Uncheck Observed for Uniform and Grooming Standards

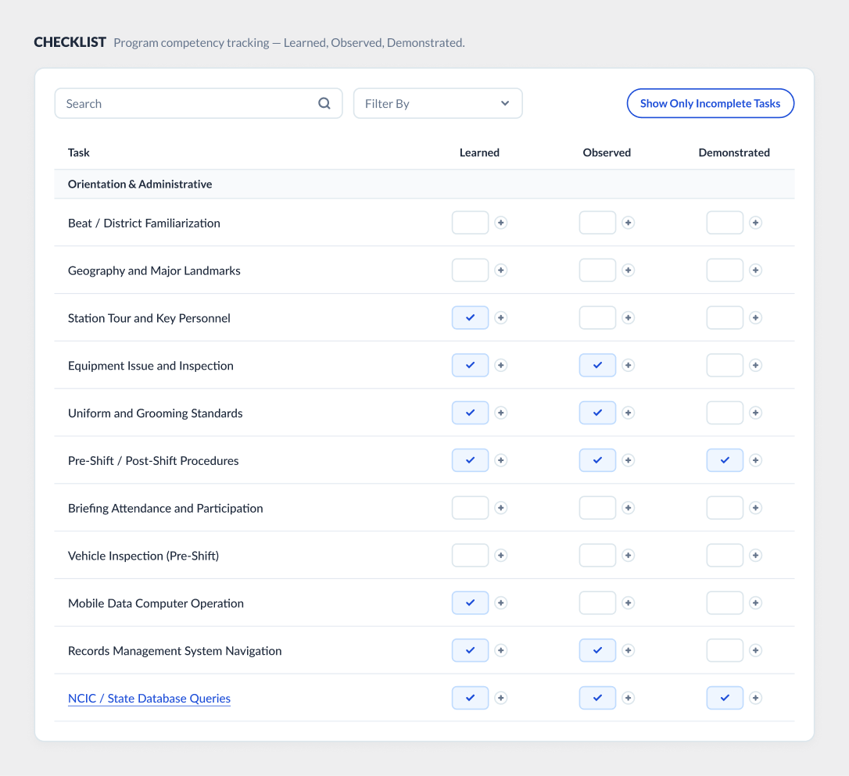(x=597, y=413)
